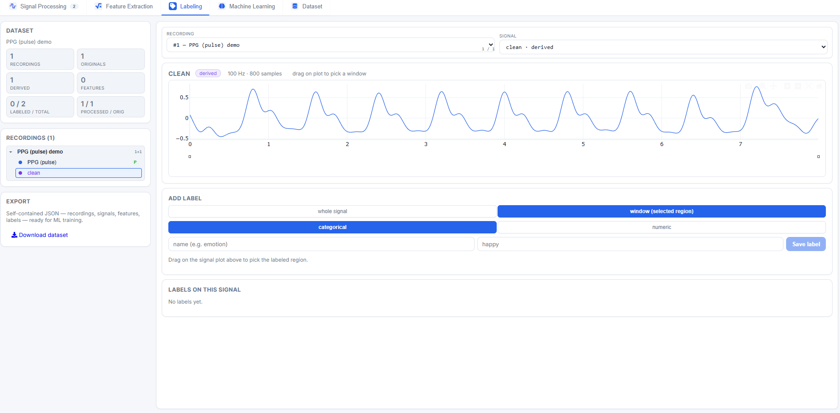Click the blue dot beside PPG (pulse)

[20, 162]
